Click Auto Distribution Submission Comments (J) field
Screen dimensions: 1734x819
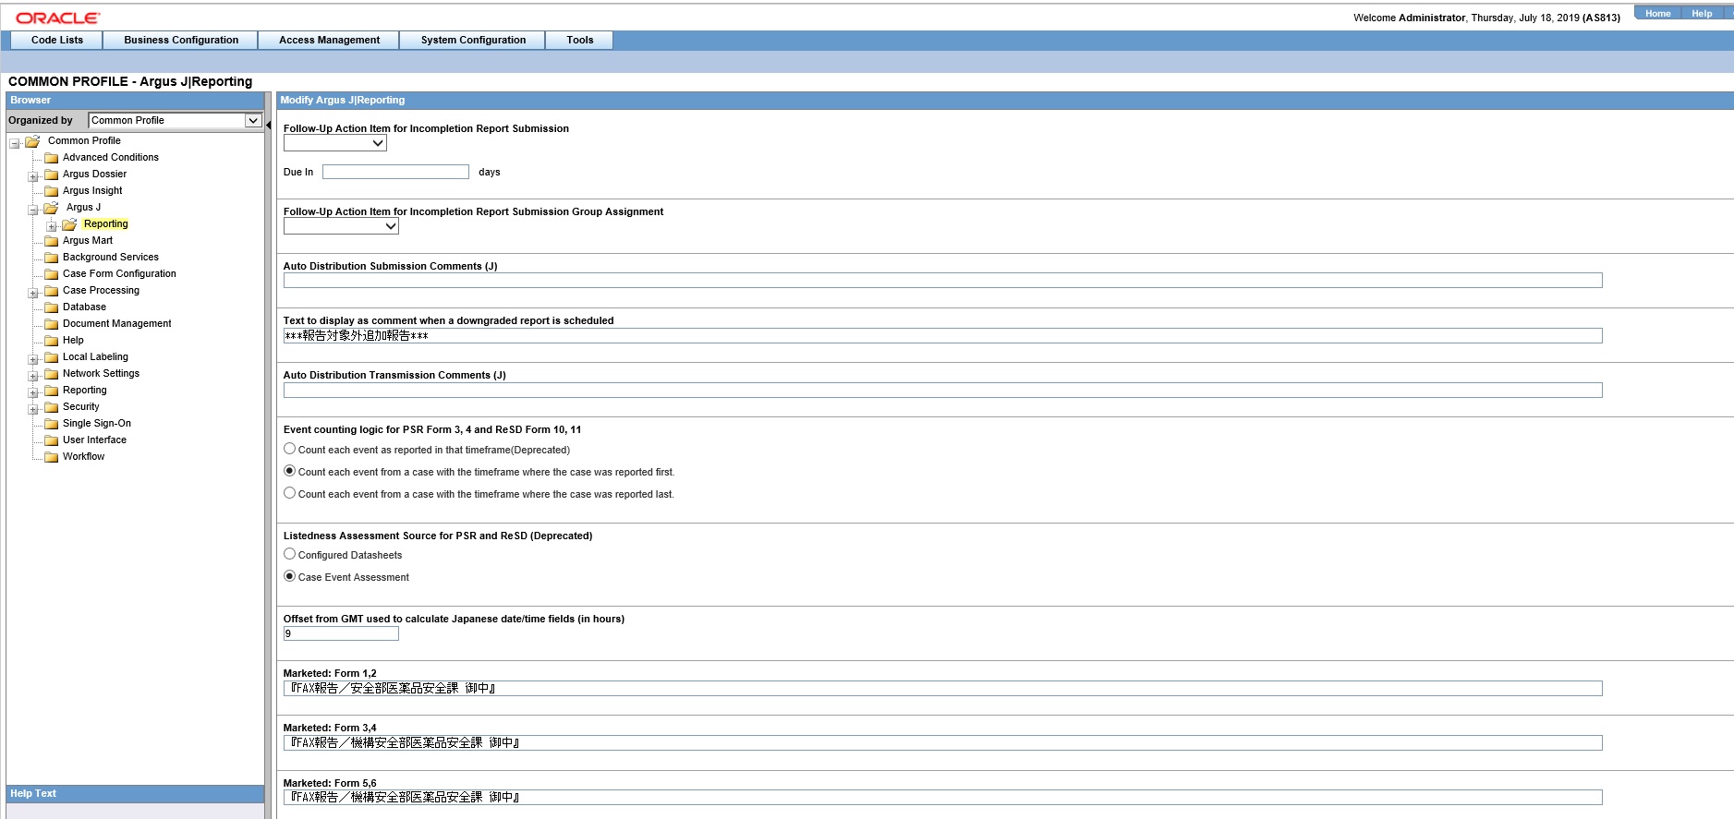click(942, 281)
